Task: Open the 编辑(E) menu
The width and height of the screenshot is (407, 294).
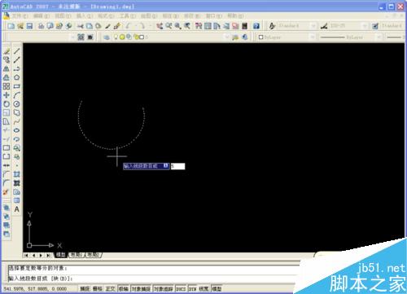Action: [42, 16]
